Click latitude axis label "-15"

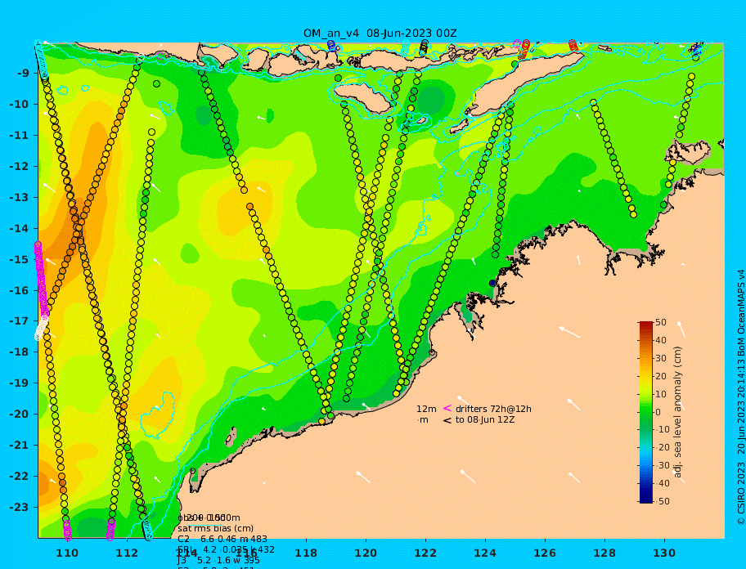point(20,259)
